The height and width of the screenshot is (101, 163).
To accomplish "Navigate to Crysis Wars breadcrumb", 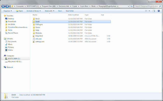I will tap(84, 6).
